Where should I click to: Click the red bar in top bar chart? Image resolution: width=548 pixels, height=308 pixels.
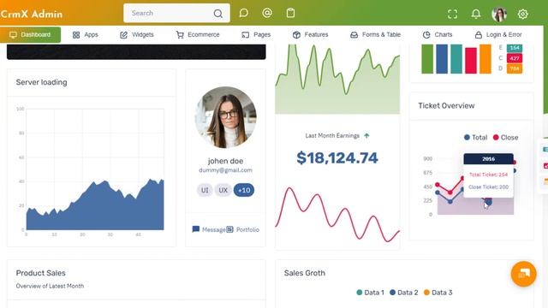pos(471,61)
